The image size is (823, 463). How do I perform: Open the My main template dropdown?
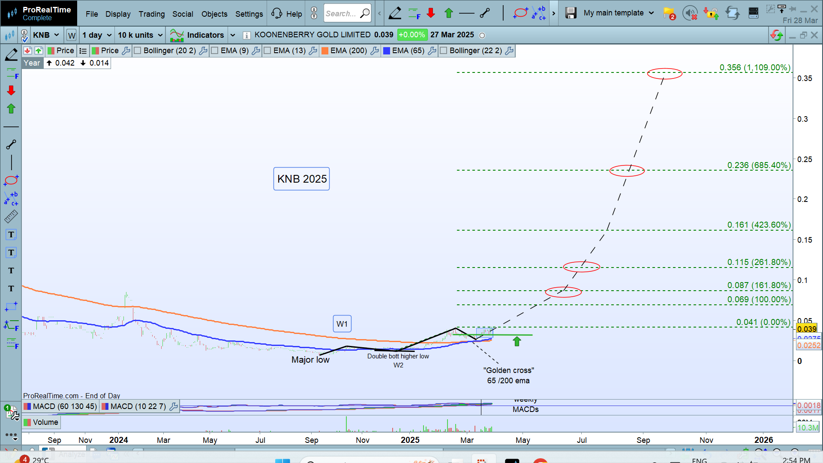(619, 13)
